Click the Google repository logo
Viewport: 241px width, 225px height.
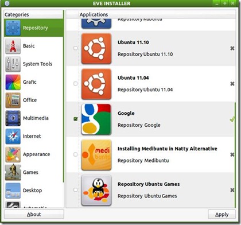pos(96,119)
